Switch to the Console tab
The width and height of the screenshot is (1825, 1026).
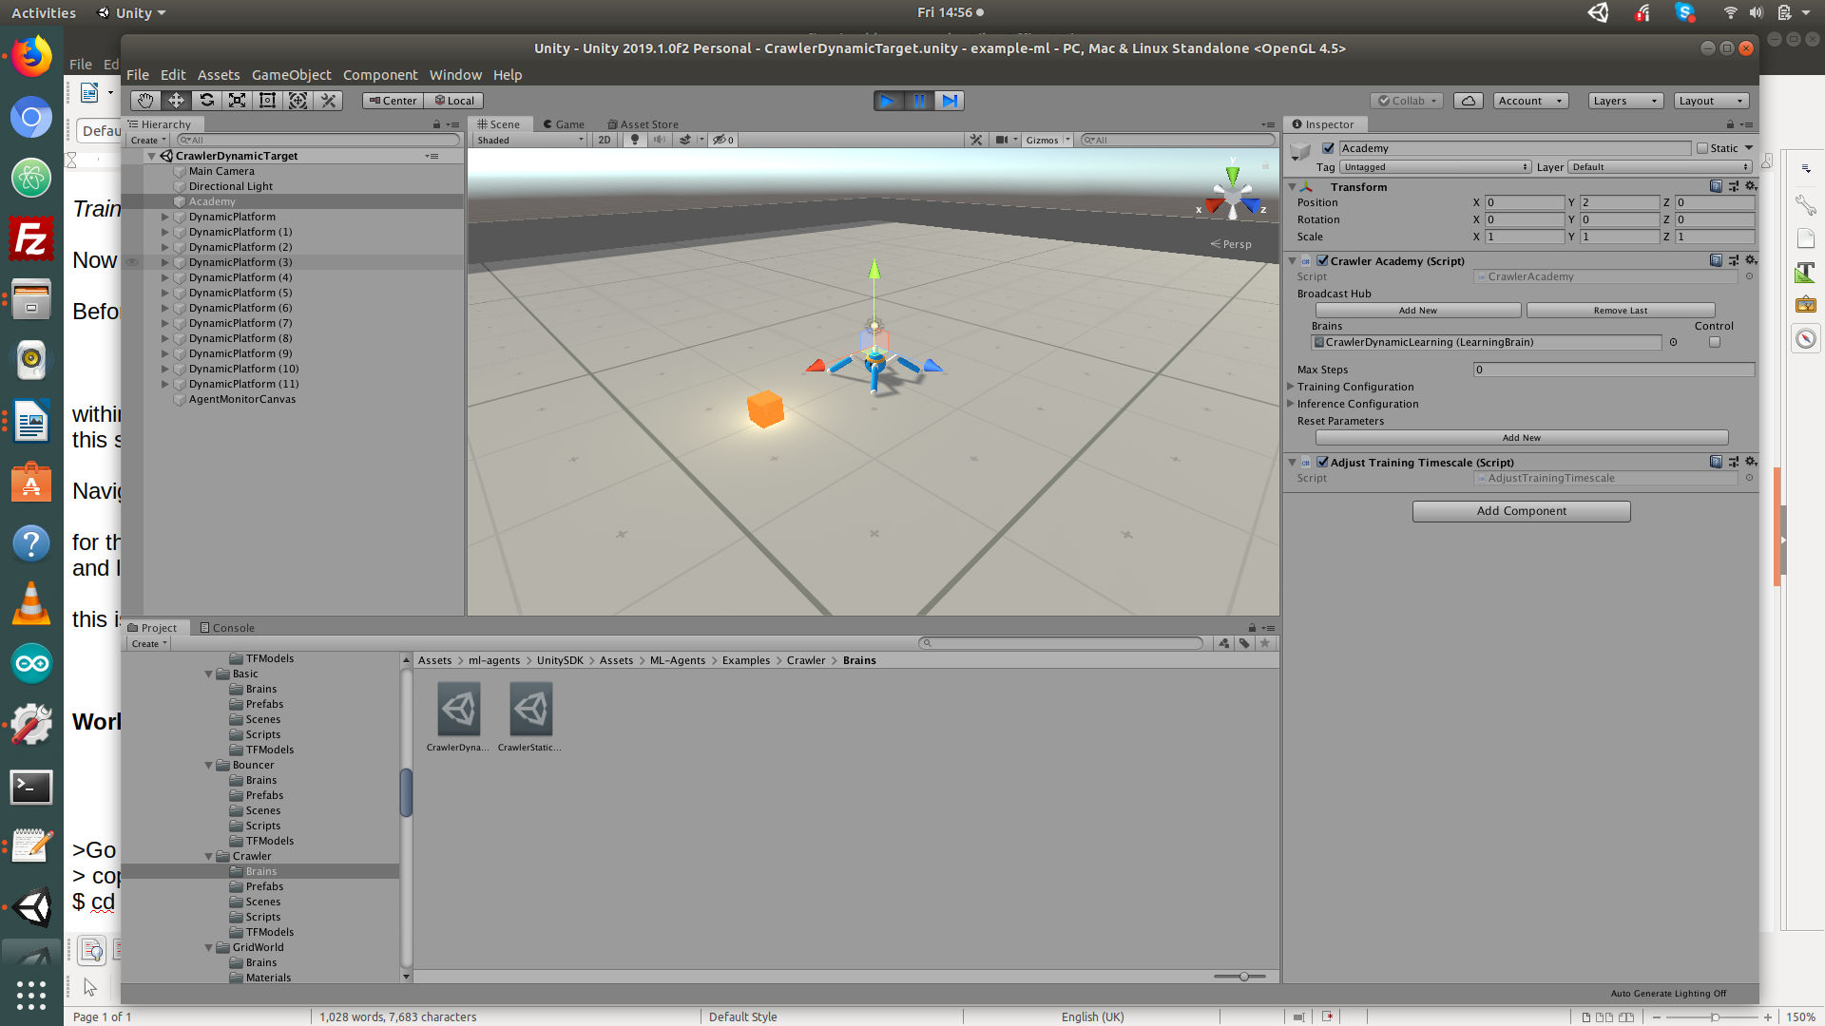227,628
